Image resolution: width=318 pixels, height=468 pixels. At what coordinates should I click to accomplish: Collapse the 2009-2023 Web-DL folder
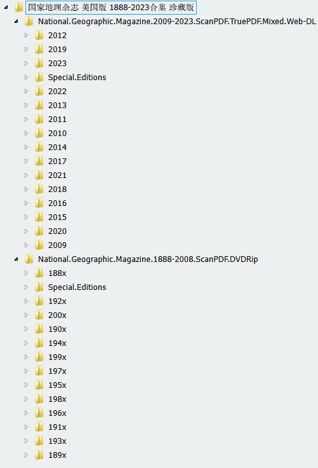pyautogui.click(x=16, y=22)
